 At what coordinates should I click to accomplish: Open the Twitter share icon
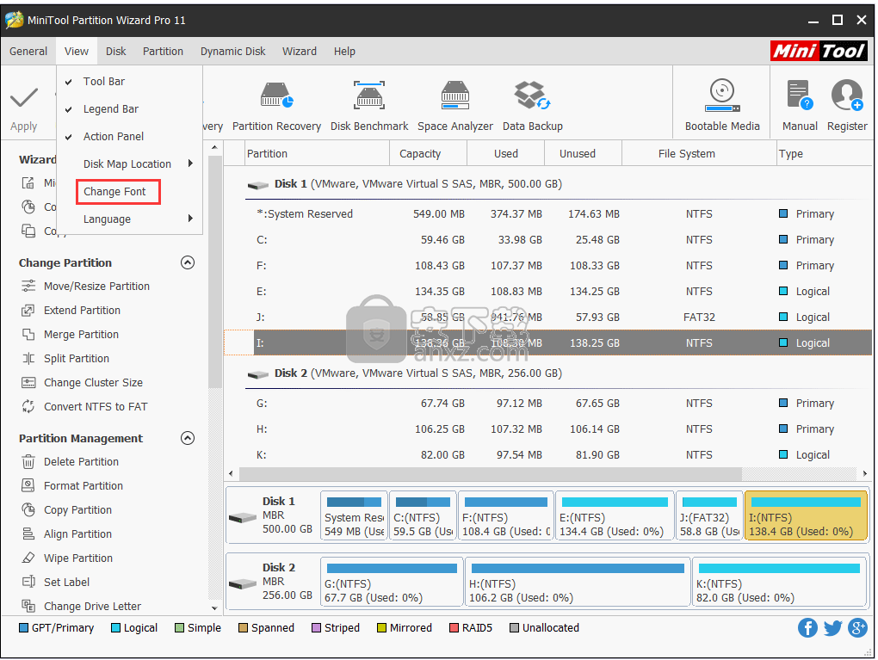(x=832, y=628)
